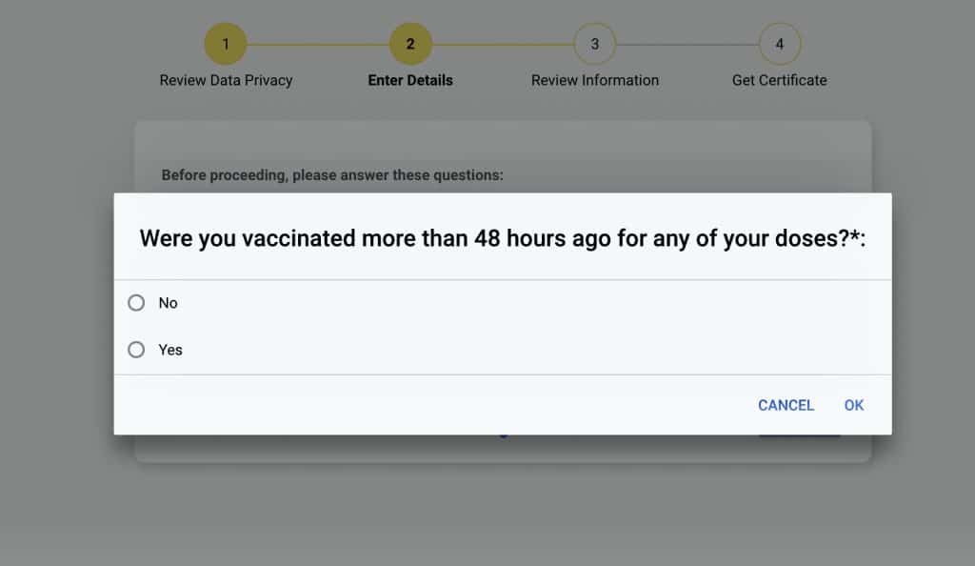Go to the Review Data Privacy step label

pos(226,80)
